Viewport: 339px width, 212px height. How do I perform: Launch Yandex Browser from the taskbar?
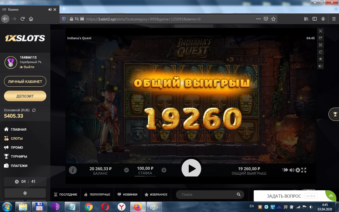pos(122,207)
